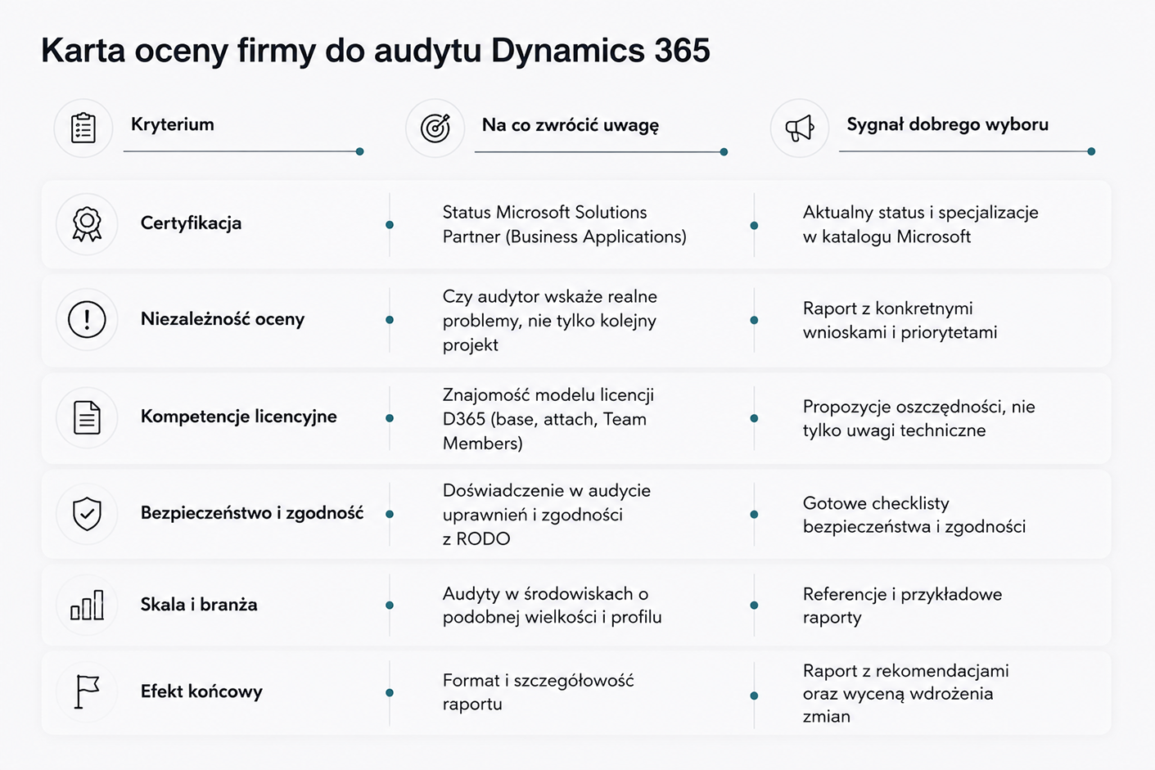Click the flag icon for Efekt końcowy

[x=87, y=691]
